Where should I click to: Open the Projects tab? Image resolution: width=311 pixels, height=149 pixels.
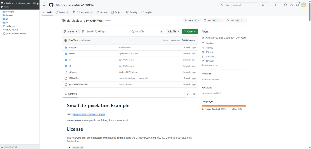pos(117,12)
